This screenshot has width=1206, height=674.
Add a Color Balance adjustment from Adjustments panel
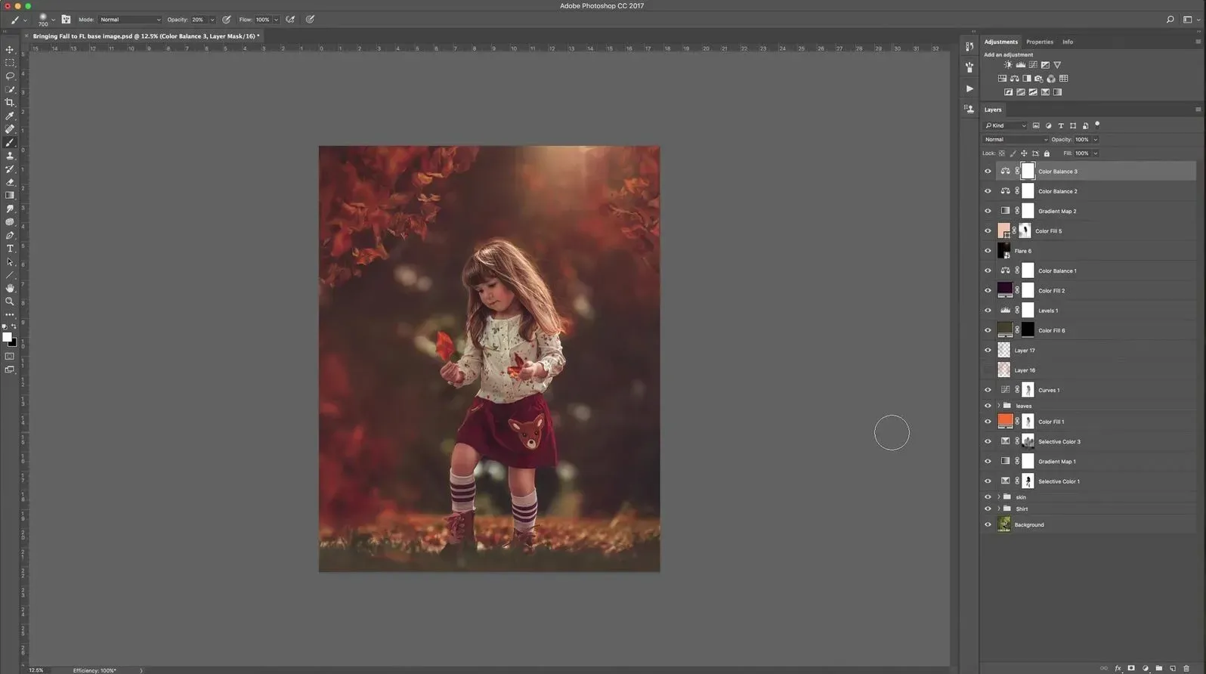(1015, 79)
